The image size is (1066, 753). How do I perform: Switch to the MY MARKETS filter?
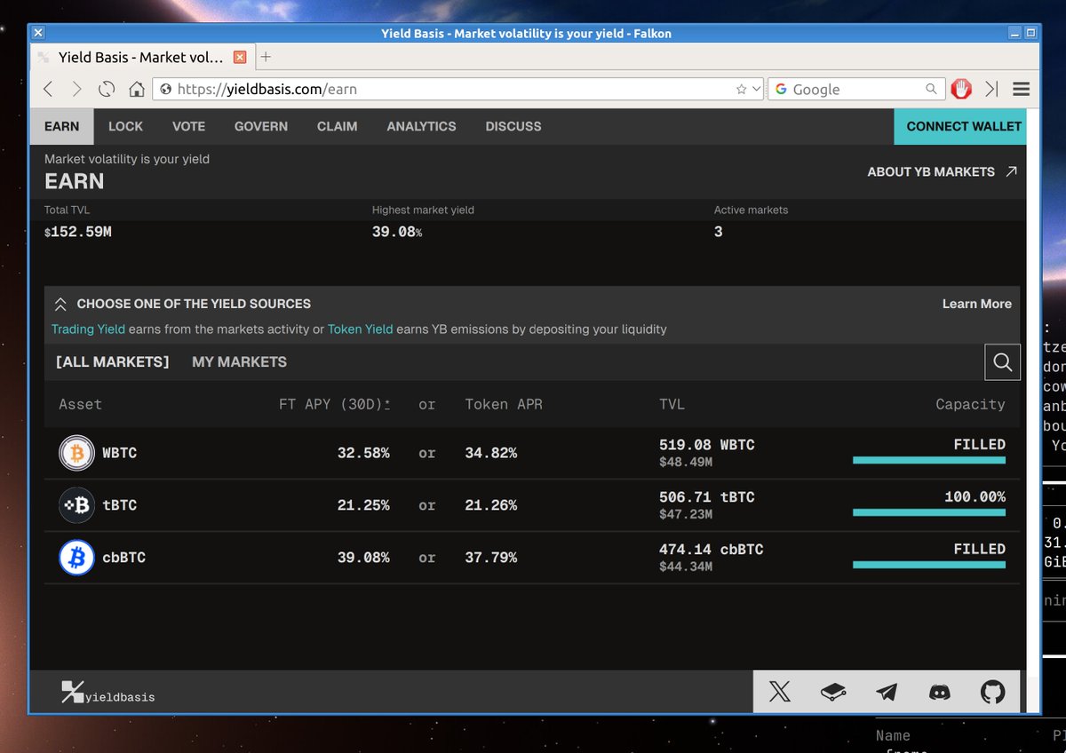tap(239, 361)
